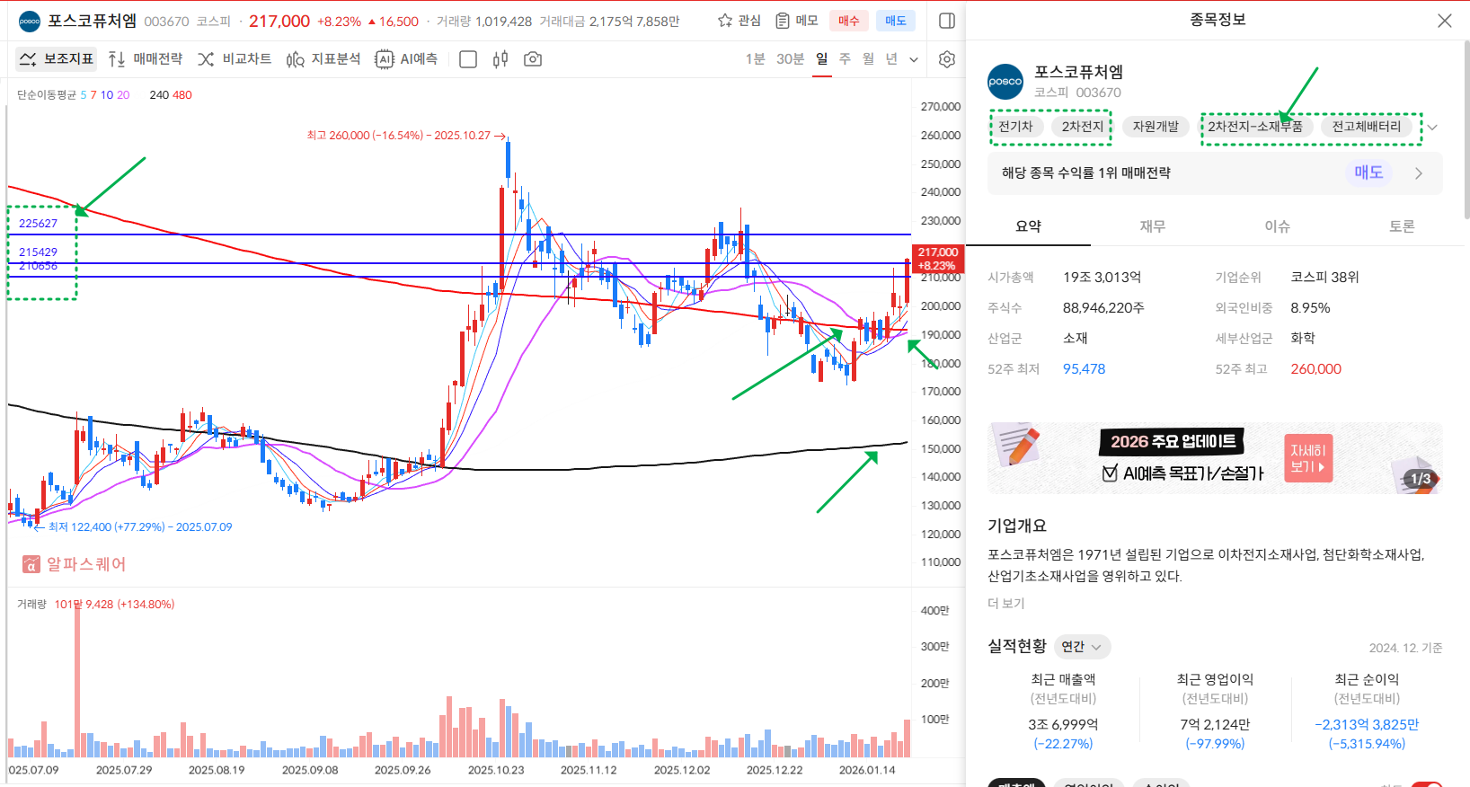Image resolution: width=1470 pixels, height=787 pixels.
Task: Open the 2026 주요 업데이트 banner
Action: pyautogui.click(x=1215, y=458)
